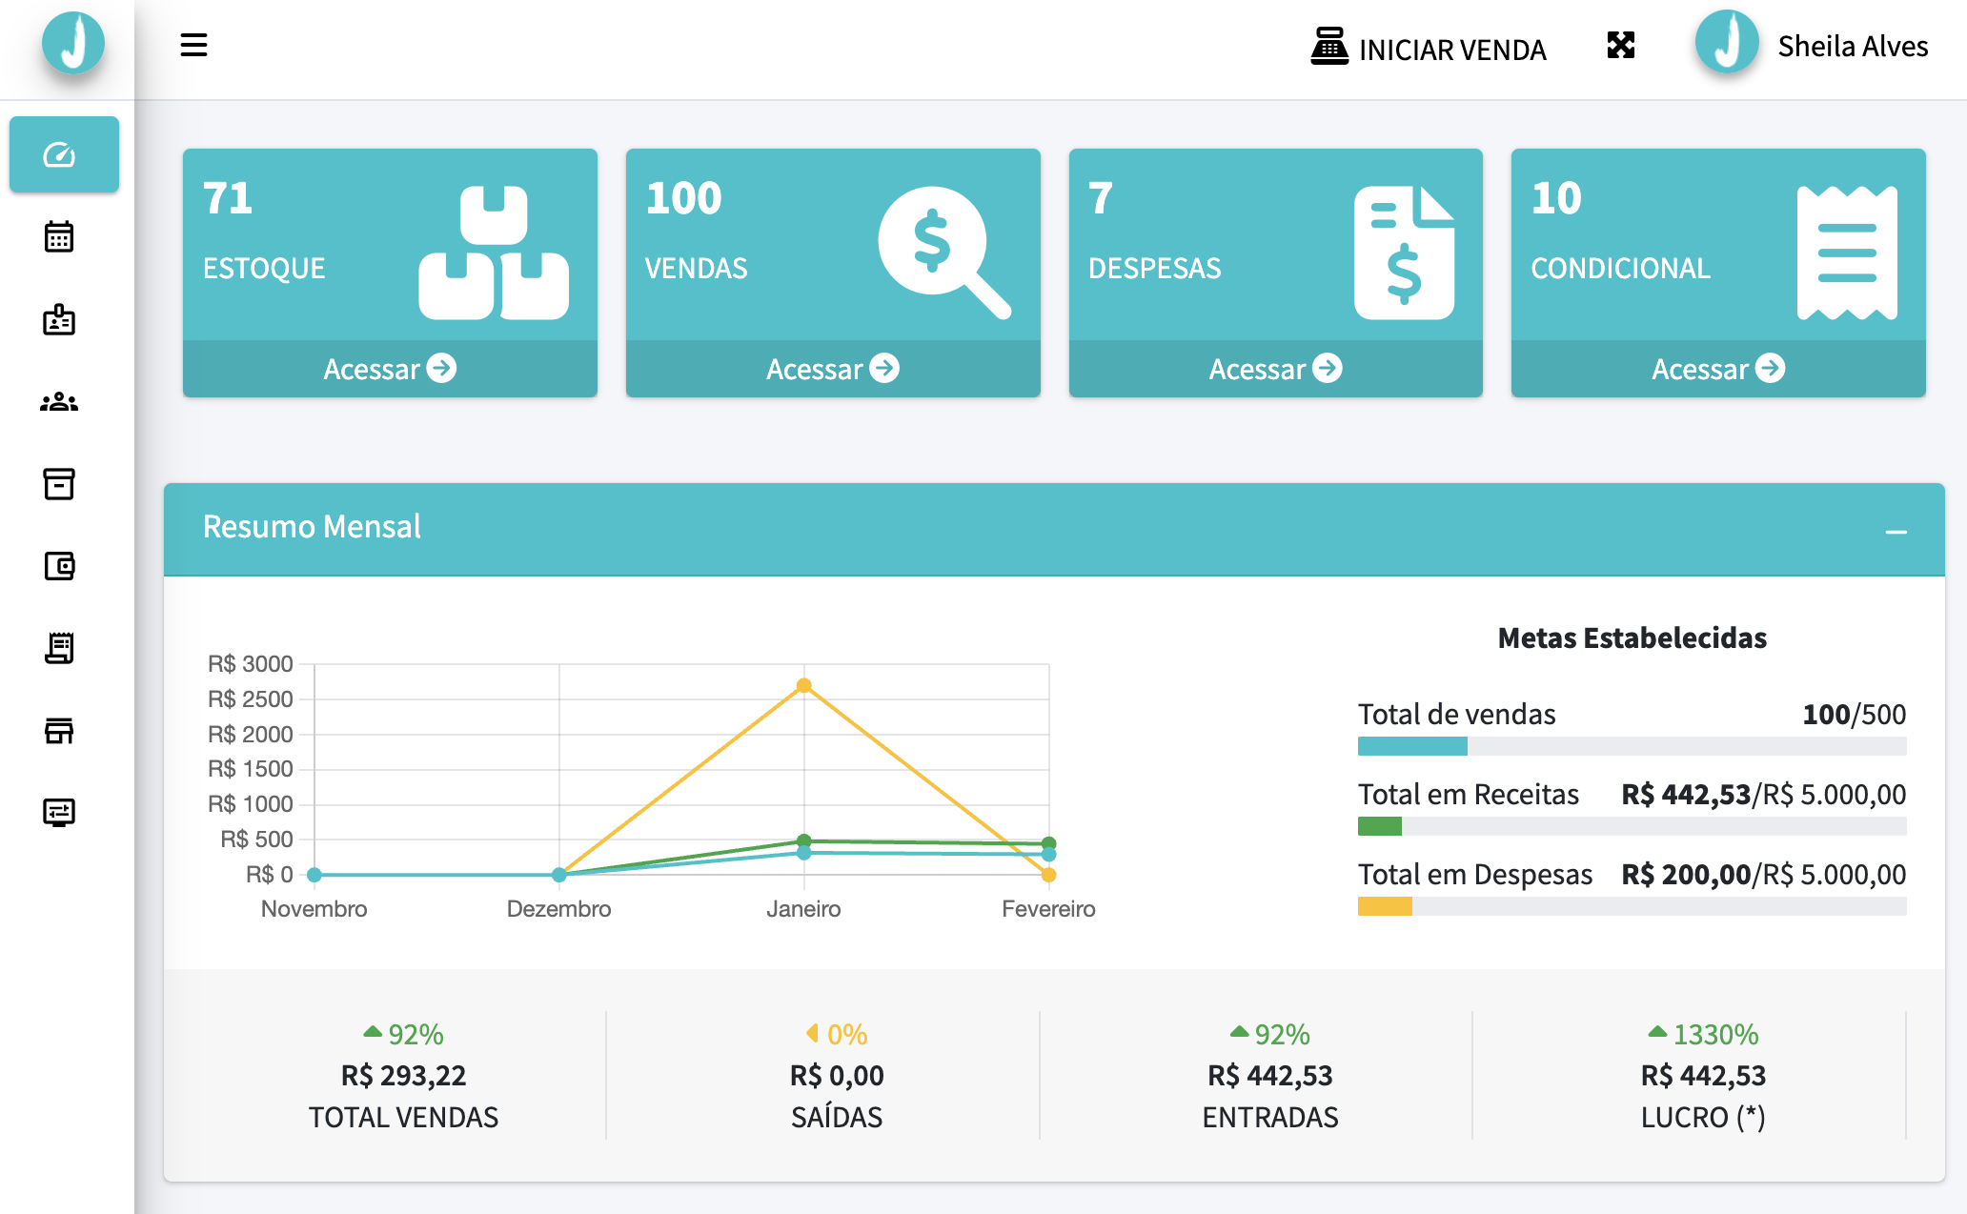Click the Resumo Mensal header title
1967x1214 pixels.
tap(312, 527)
